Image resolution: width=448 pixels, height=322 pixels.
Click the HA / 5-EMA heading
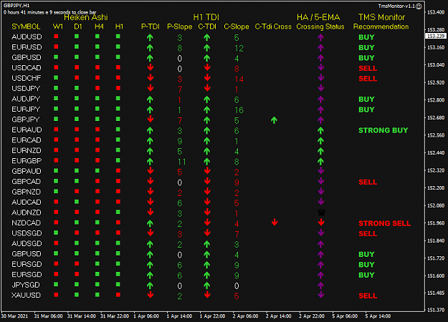(x=318, y=17)
